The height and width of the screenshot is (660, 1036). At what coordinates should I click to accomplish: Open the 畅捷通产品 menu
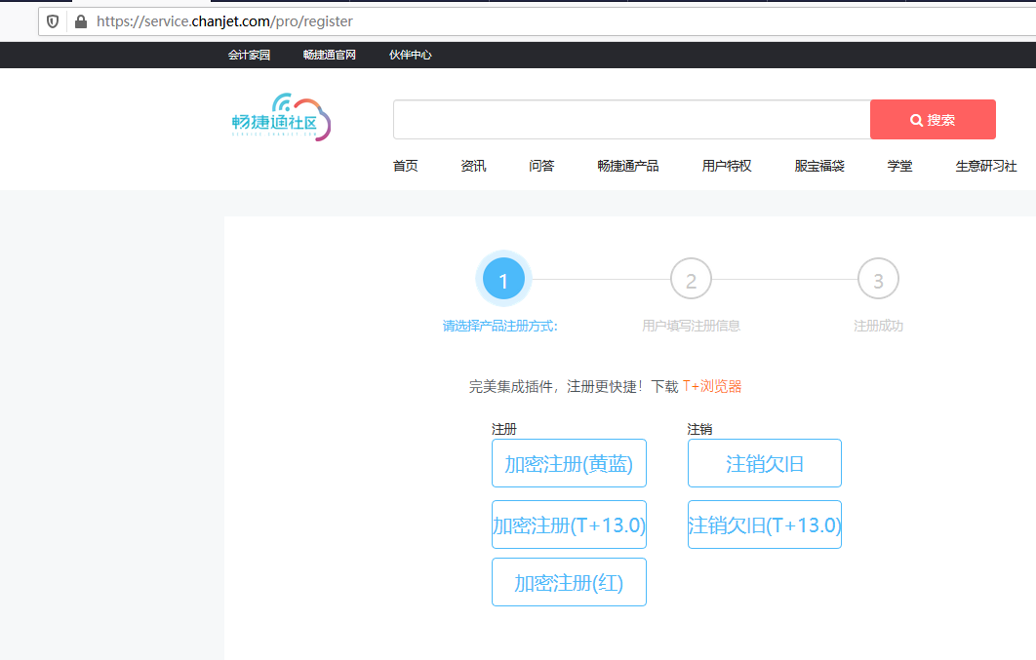(x=628, y=166)
